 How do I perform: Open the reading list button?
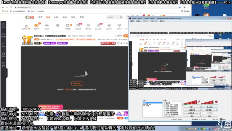pyautogui.click(x=185, y=11)
